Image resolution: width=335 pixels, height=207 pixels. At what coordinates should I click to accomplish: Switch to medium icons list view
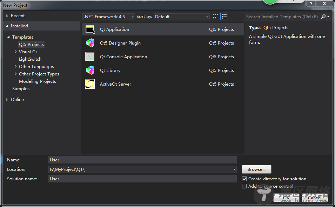224,16
